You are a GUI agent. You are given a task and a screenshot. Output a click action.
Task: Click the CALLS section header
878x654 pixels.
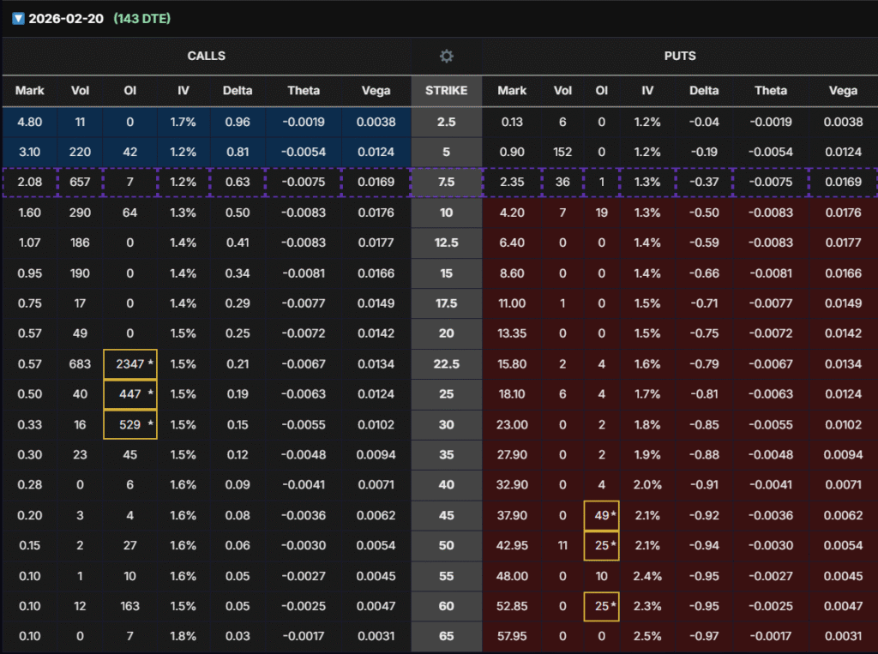[x=207, y=56]
